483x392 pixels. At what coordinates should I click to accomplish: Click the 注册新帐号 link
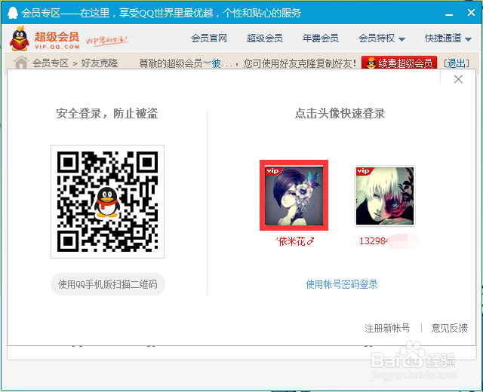click(x=387, y=328)
